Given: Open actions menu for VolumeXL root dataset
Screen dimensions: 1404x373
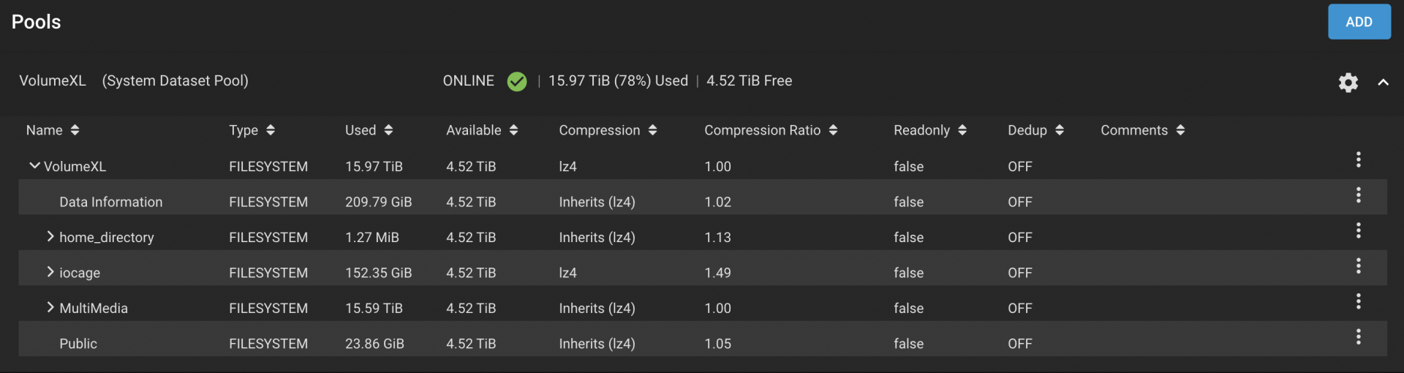Looking at the screenshot, I should [1358, 159].
